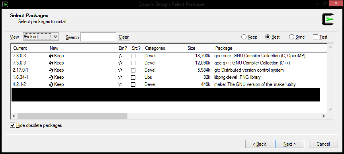Select the gcc-core package description
Viewport: 344px width, 154px height.
[x=260, y=56]
